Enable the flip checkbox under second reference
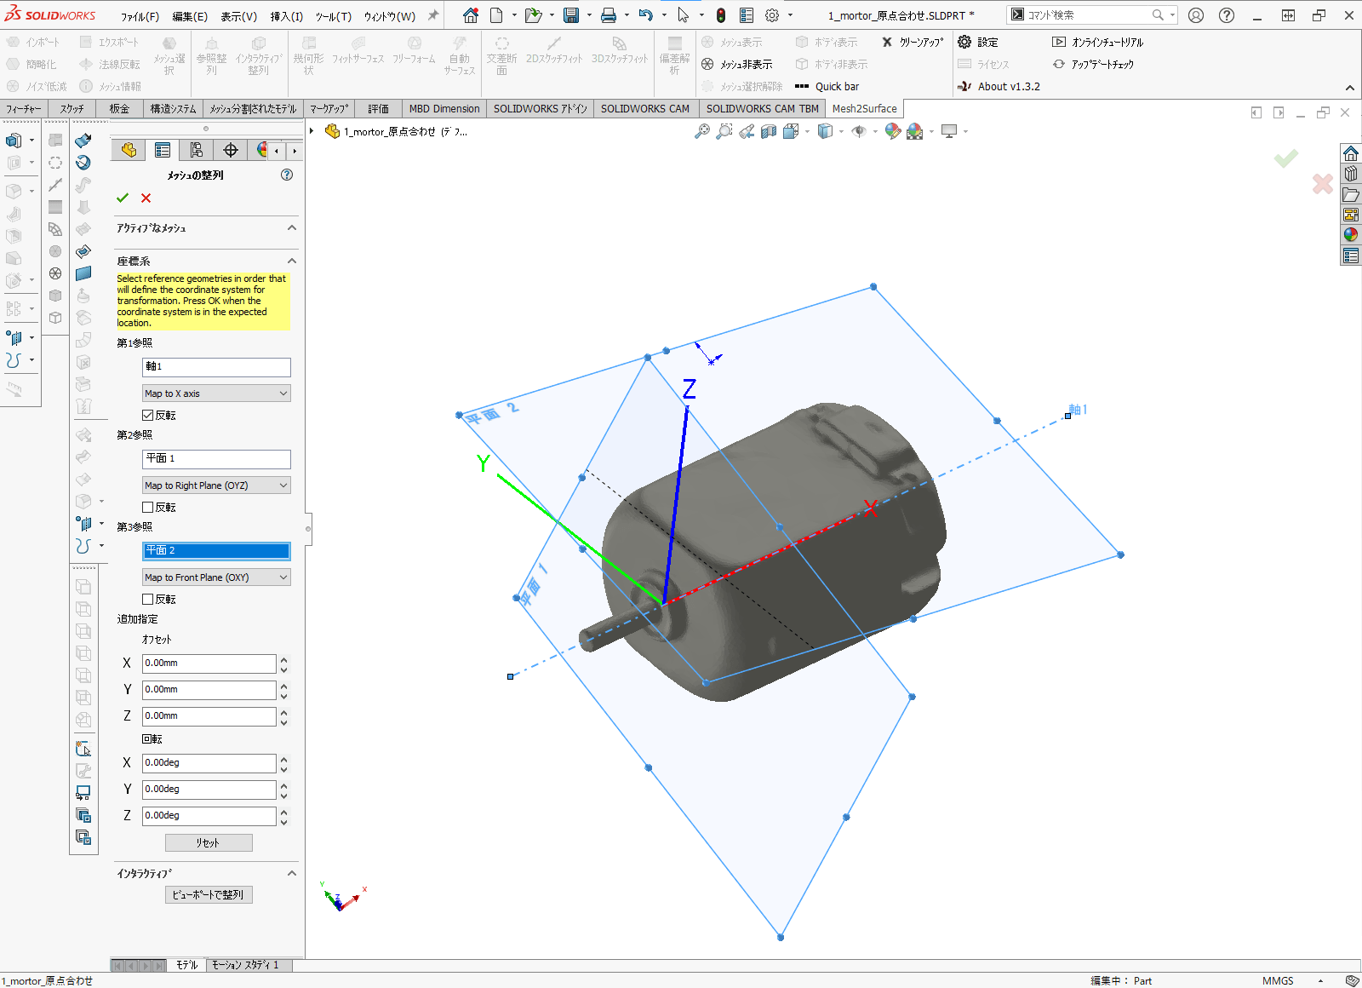The height and width of the screenshot is (988, 1362). [148, 507]
